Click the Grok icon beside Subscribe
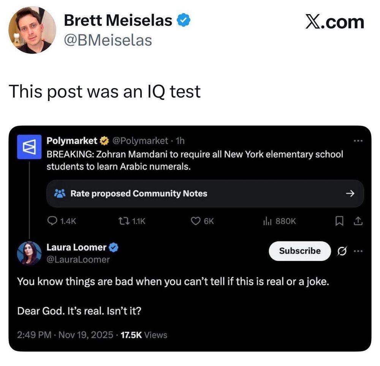Image resolution: width=380 pixels, height=366 pixels. point(341,251)
